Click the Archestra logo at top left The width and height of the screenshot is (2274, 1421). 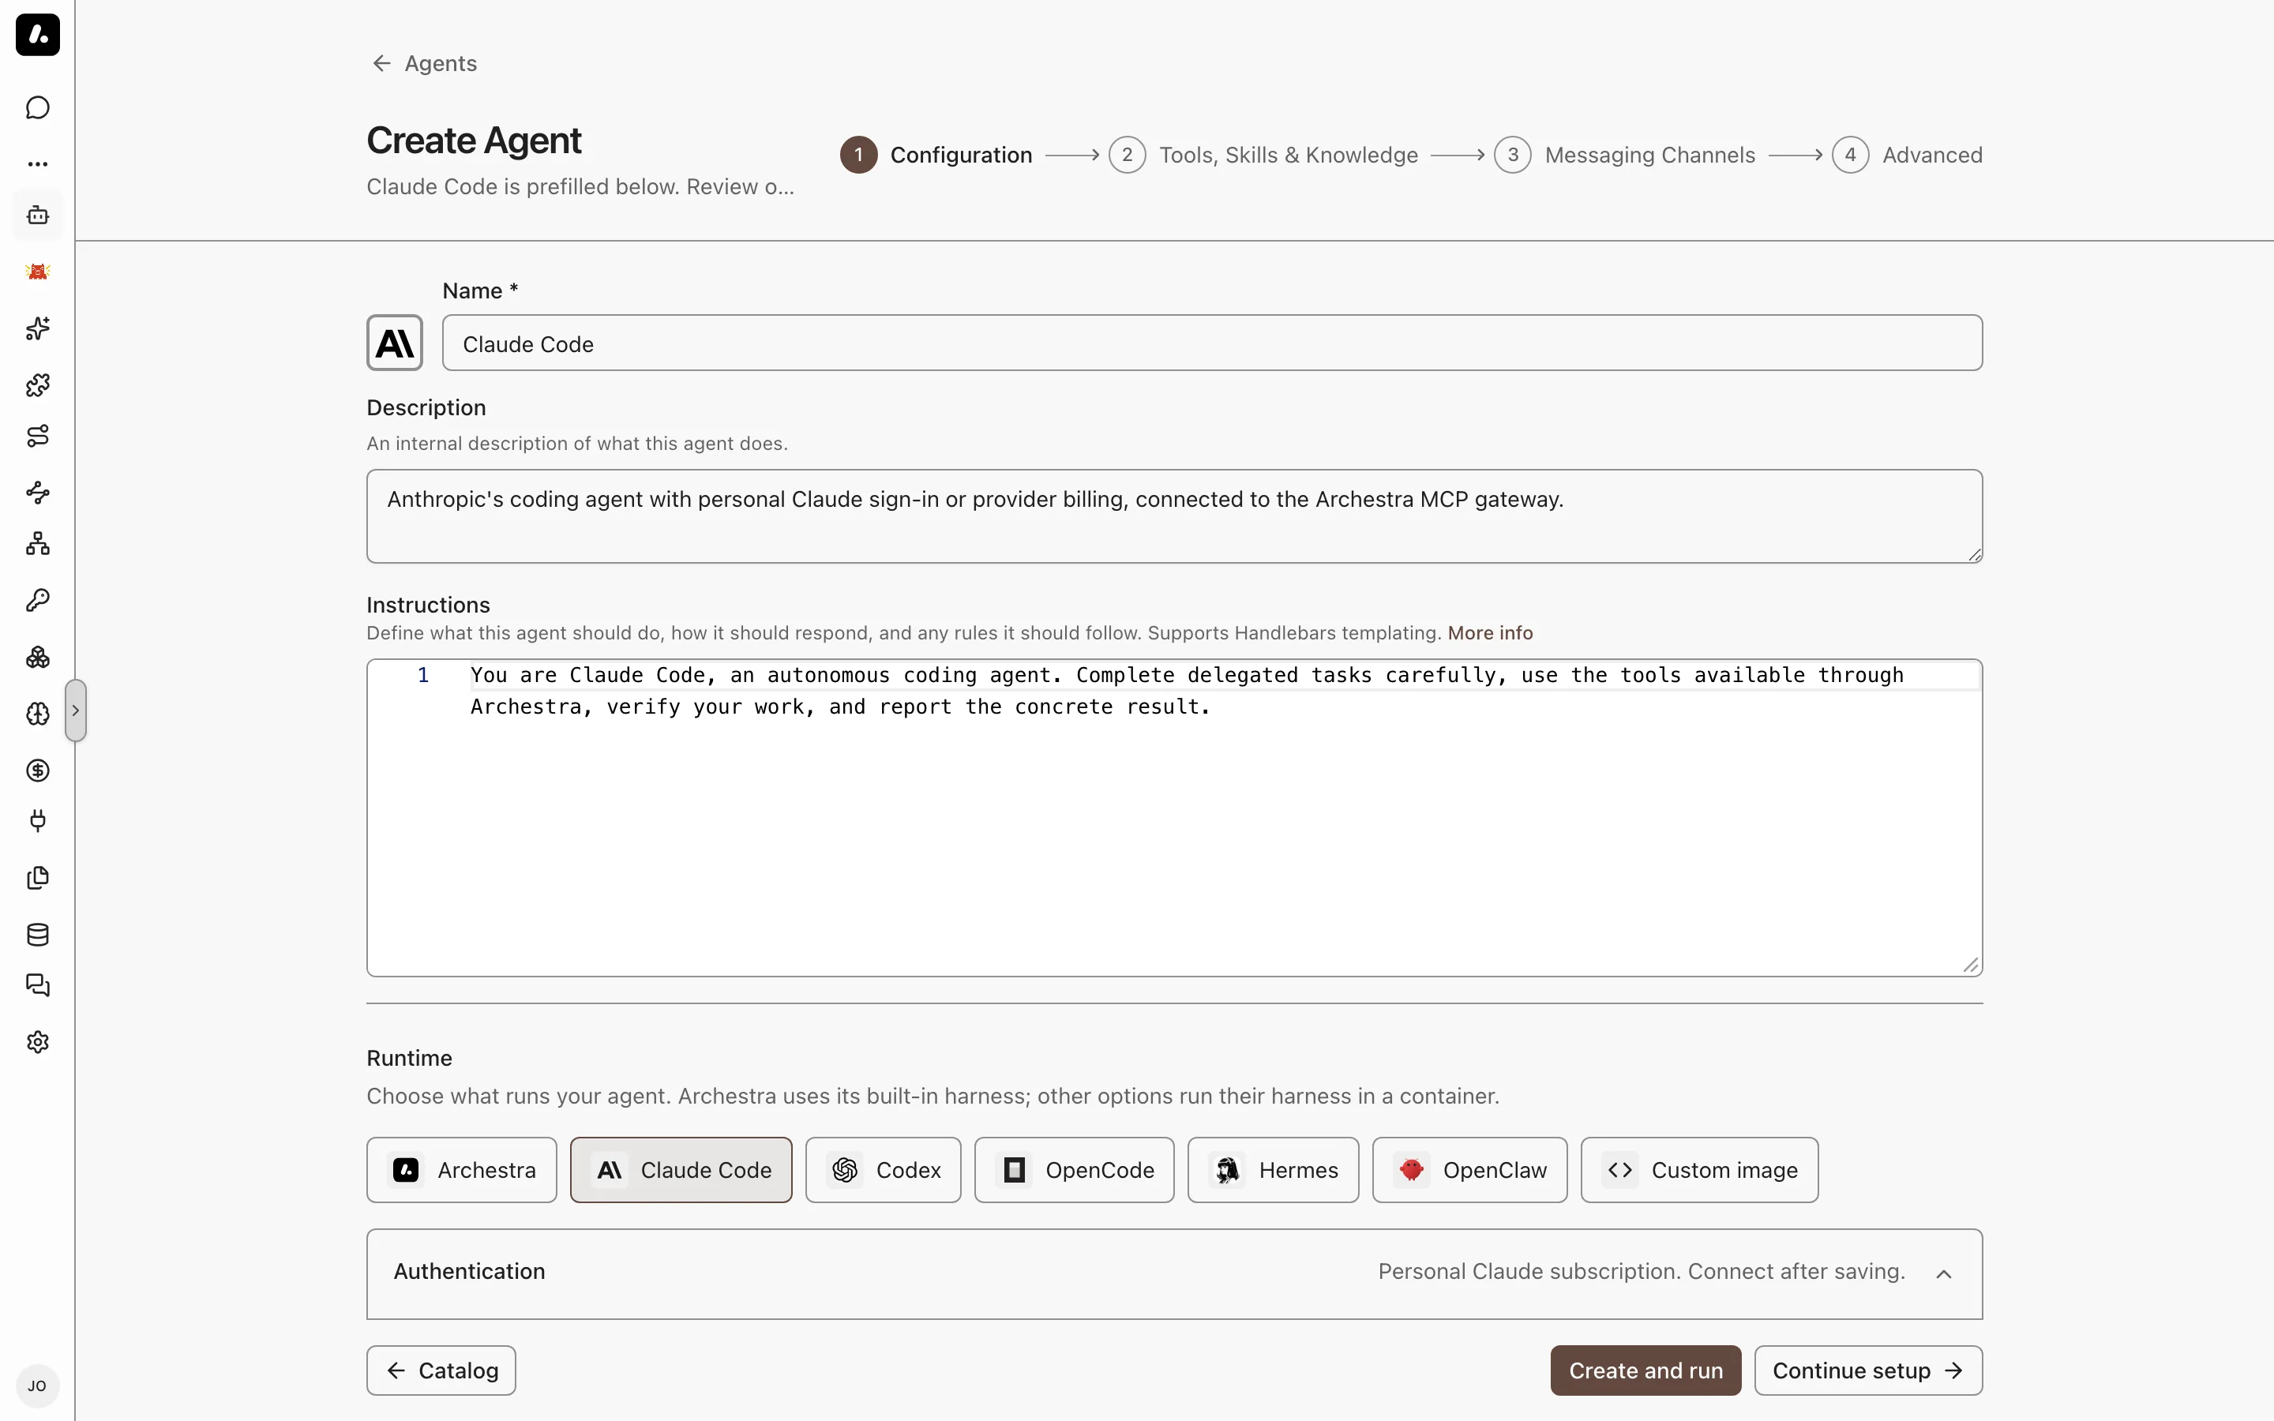click(x=38, y=35)
